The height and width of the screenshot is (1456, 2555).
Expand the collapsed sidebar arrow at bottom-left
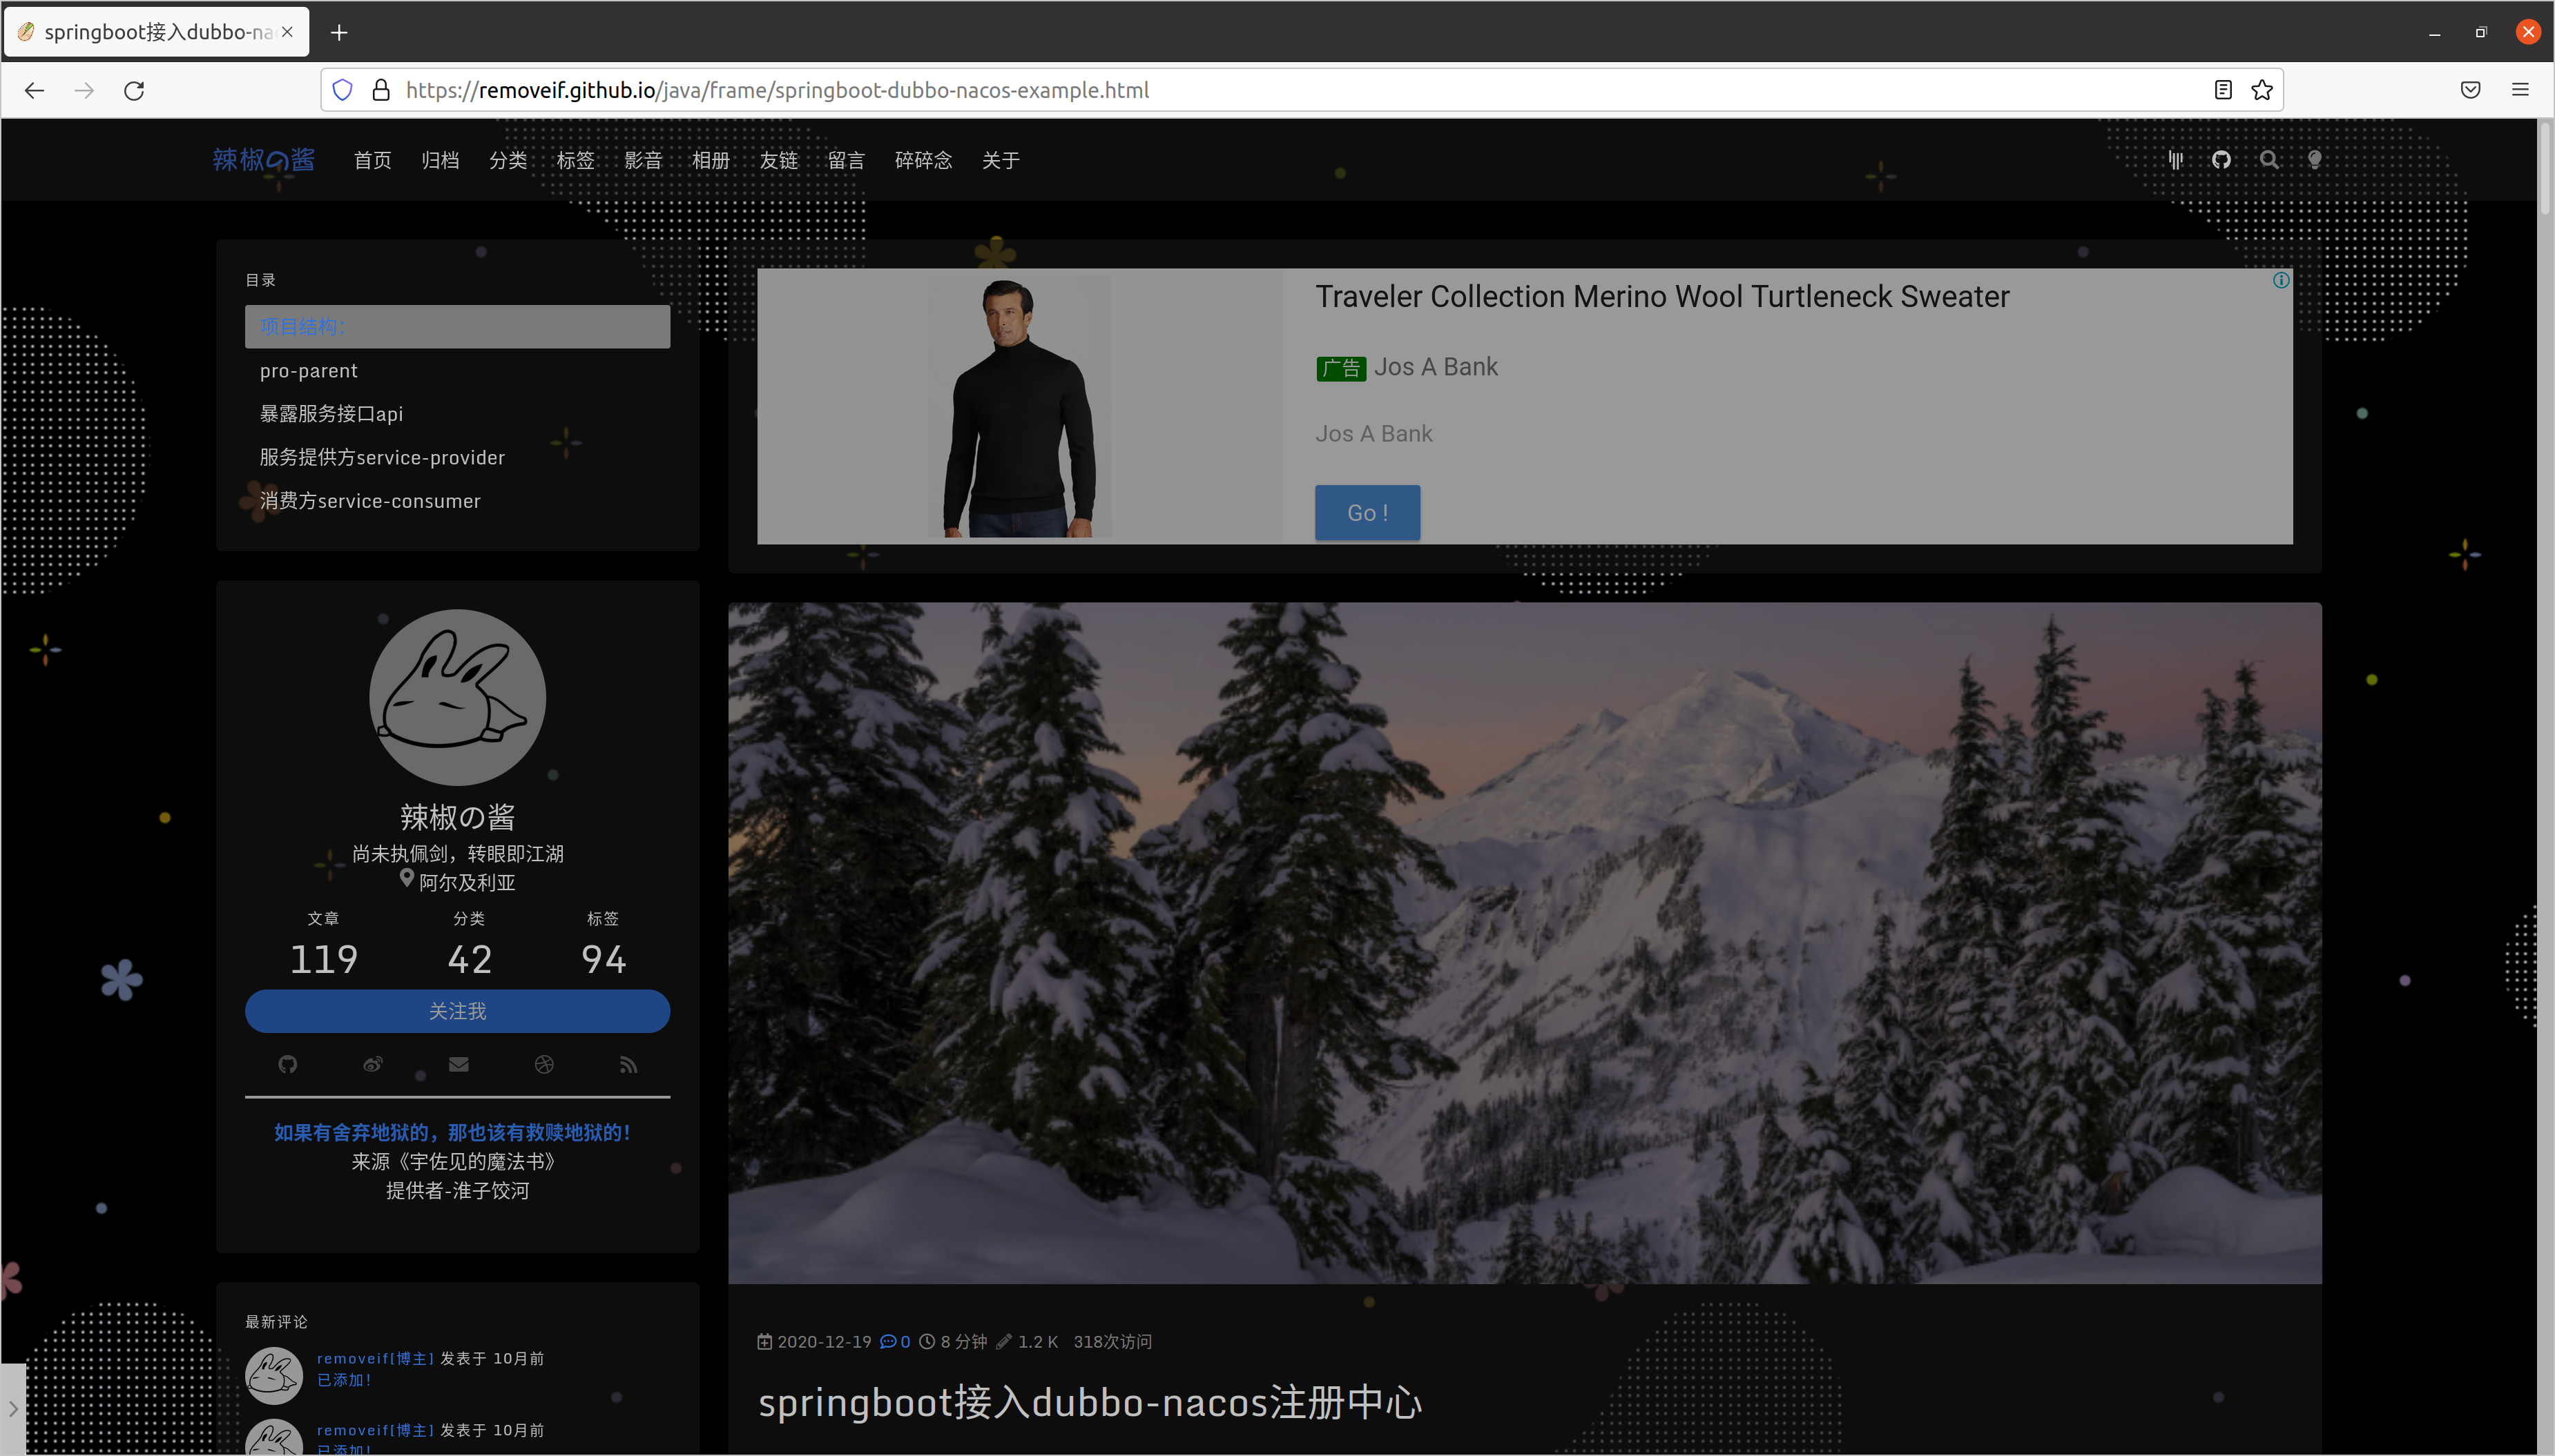pos(13,1408)
